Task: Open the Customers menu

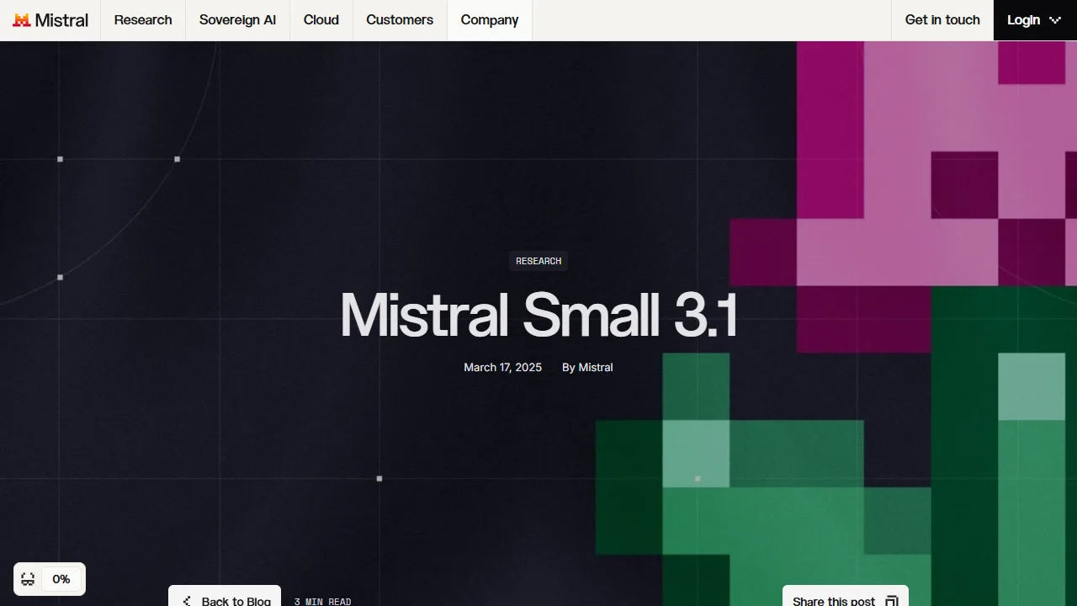Action: pos(400,20)
